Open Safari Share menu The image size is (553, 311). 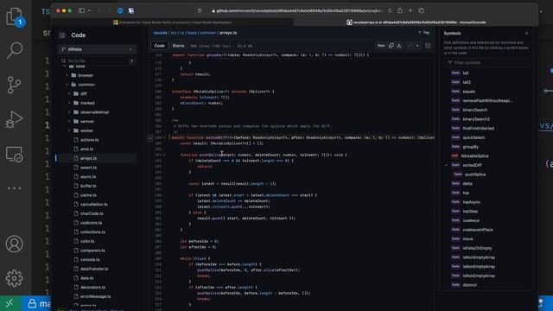point(399,10)
